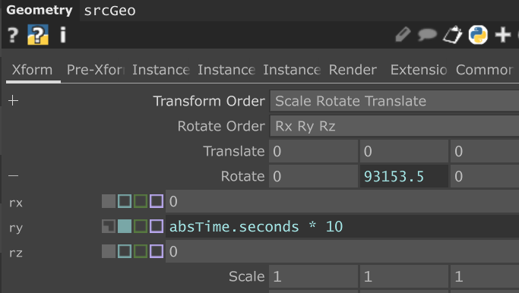Click the ry expression field
The height and width of the screenshot is (293, 519).
[x=342, y=226]
